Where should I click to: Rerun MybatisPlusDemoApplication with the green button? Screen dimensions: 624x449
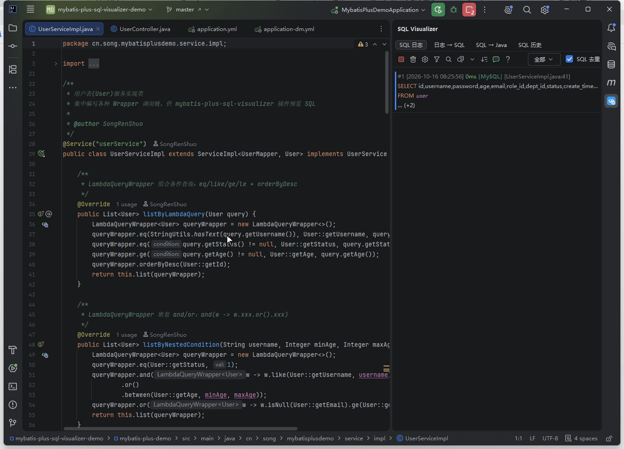coord(438,10)
